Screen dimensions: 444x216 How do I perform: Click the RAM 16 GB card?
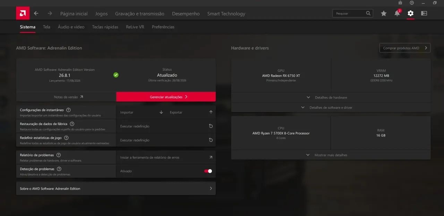(x=381, y=133)
